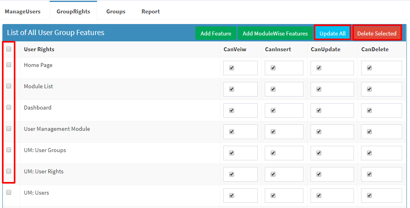Select the Module List row checkbox

pyautogui.click(x=9, y=86)
